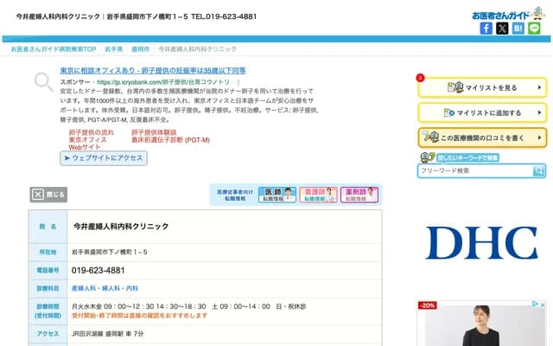The image size is (553, 346).
Task: Open the jp.icryobank.com sponsor URL
Action: (163, 82)
